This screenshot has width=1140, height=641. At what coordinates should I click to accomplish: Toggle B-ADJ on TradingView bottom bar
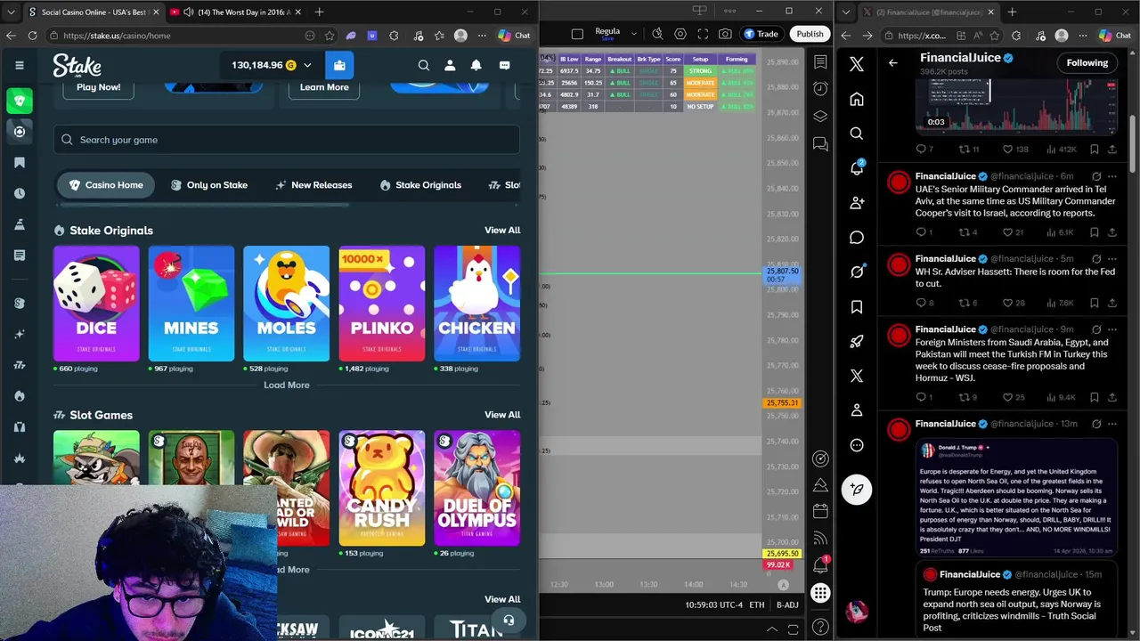pos(787,605)
